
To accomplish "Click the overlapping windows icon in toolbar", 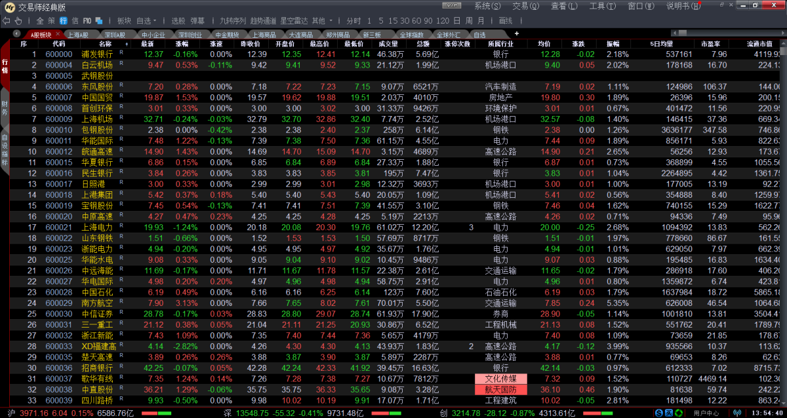I will coord(98,20).
